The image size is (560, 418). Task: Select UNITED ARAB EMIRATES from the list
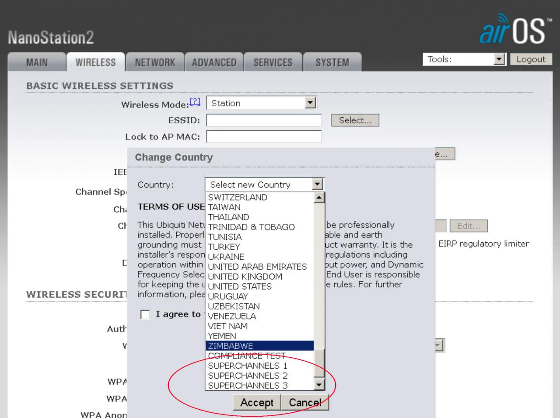[x=260, y=267]
